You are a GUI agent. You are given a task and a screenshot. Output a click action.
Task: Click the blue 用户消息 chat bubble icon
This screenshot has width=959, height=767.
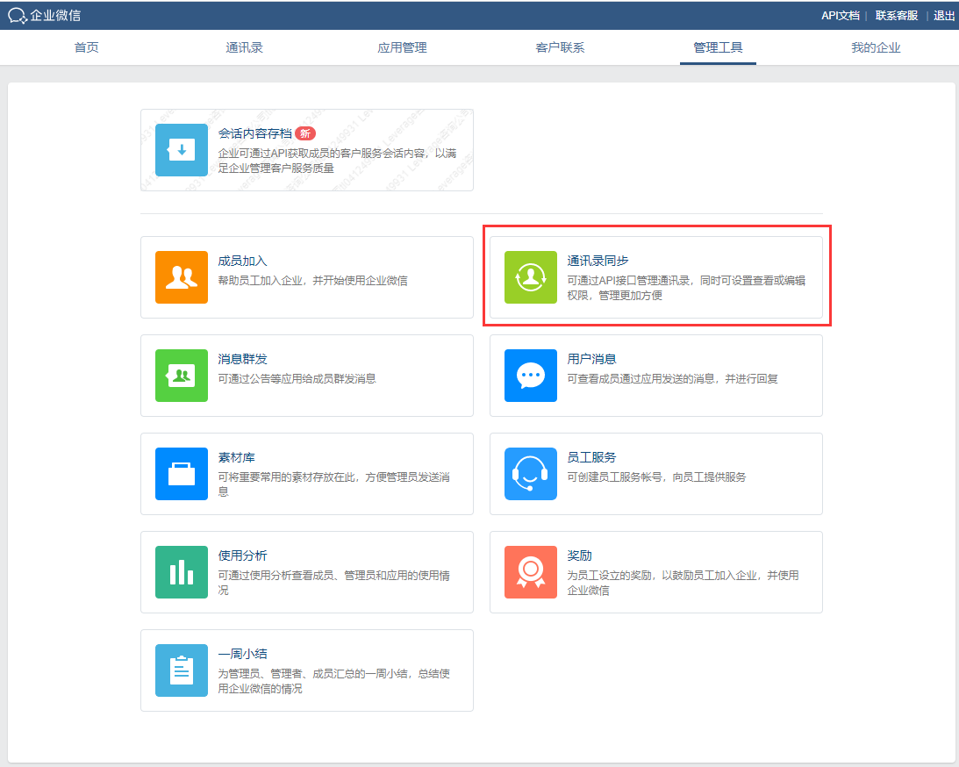coord(531,376)
